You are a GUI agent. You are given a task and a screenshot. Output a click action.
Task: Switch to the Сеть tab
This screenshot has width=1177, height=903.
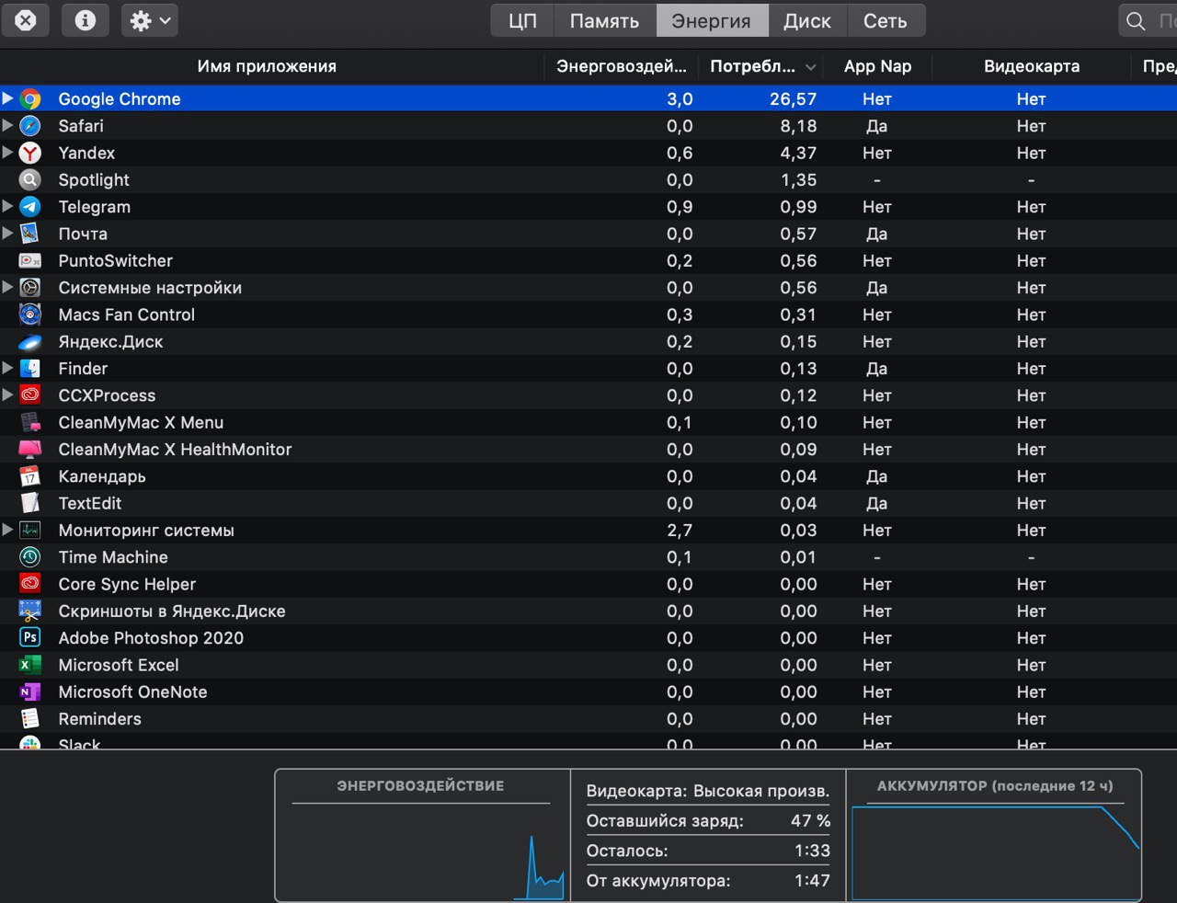[x=886, y=20]
